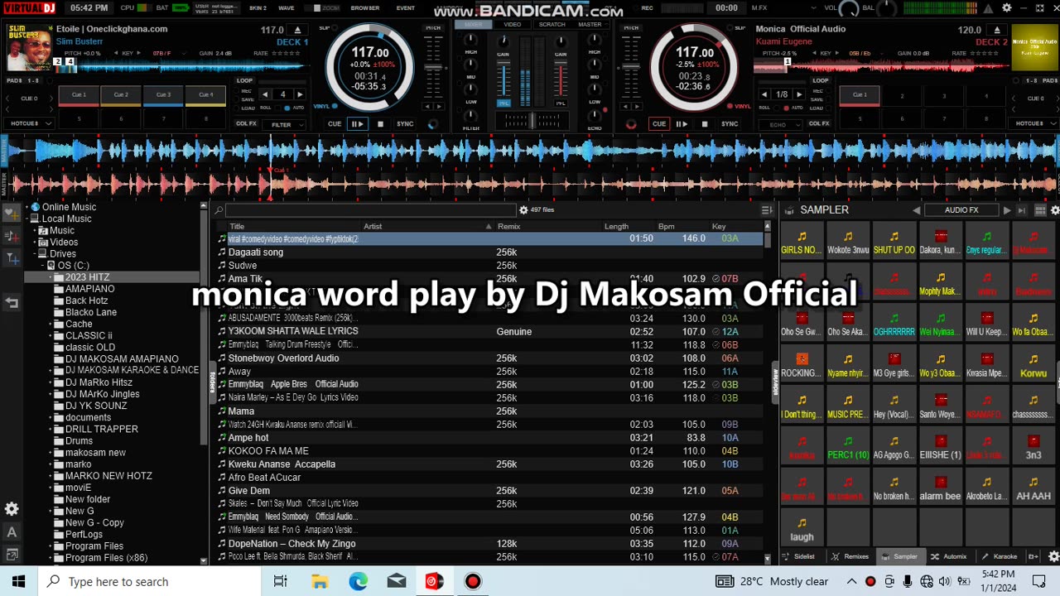Toggle play/pause on Deck 2
This screenshot has height=596, width=1060.
(682, 124)
